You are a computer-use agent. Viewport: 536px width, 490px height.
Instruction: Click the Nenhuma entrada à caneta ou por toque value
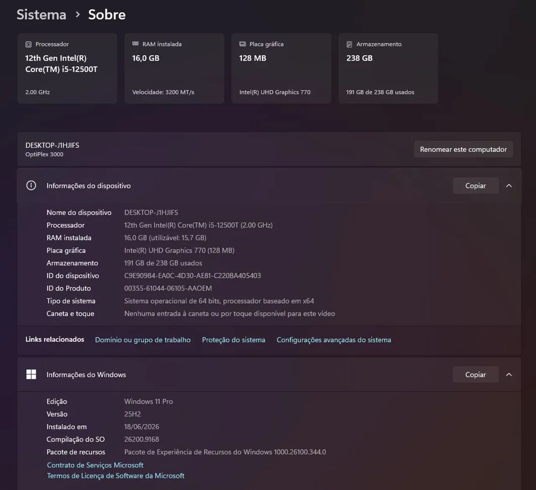pos(229,314)
